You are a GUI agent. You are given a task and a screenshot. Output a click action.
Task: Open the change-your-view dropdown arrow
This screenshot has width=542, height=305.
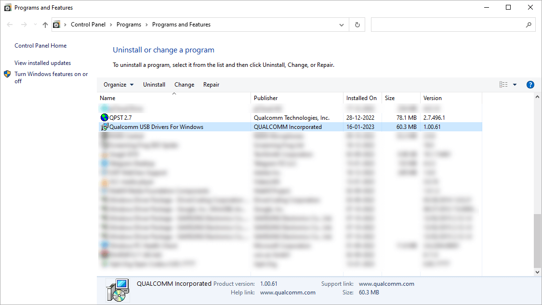[x=515, y=84]
